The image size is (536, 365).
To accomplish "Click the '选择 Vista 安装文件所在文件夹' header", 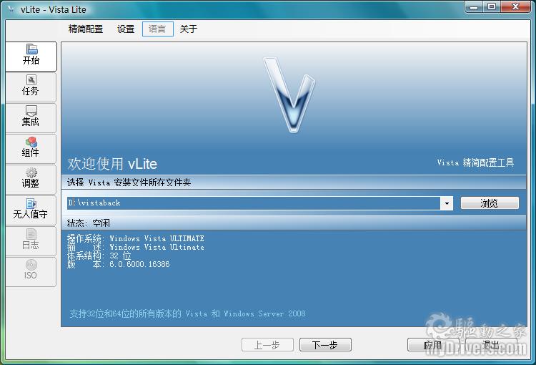I will [129, 182].
